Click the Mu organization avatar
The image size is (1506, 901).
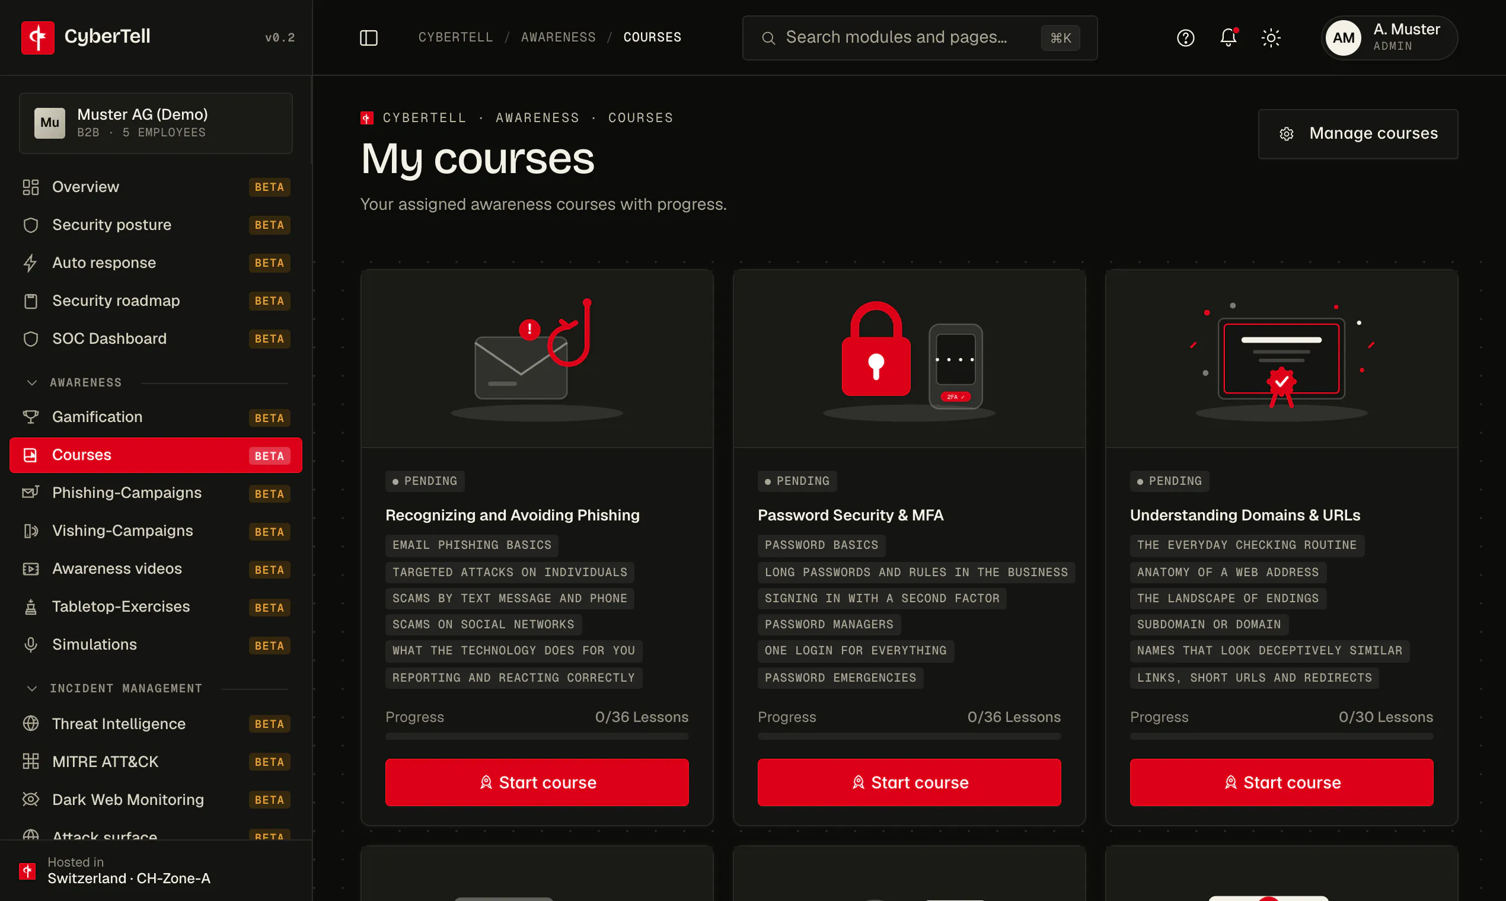point(50,123)
